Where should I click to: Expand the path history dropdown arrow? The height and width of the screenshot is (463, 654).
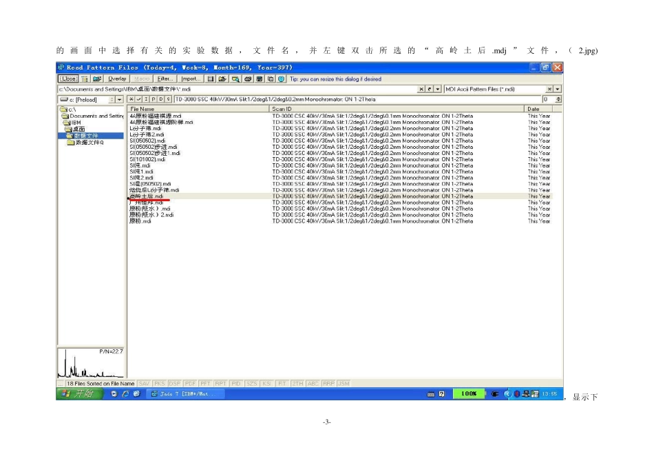pyautogui.click(x=438, y=89)
